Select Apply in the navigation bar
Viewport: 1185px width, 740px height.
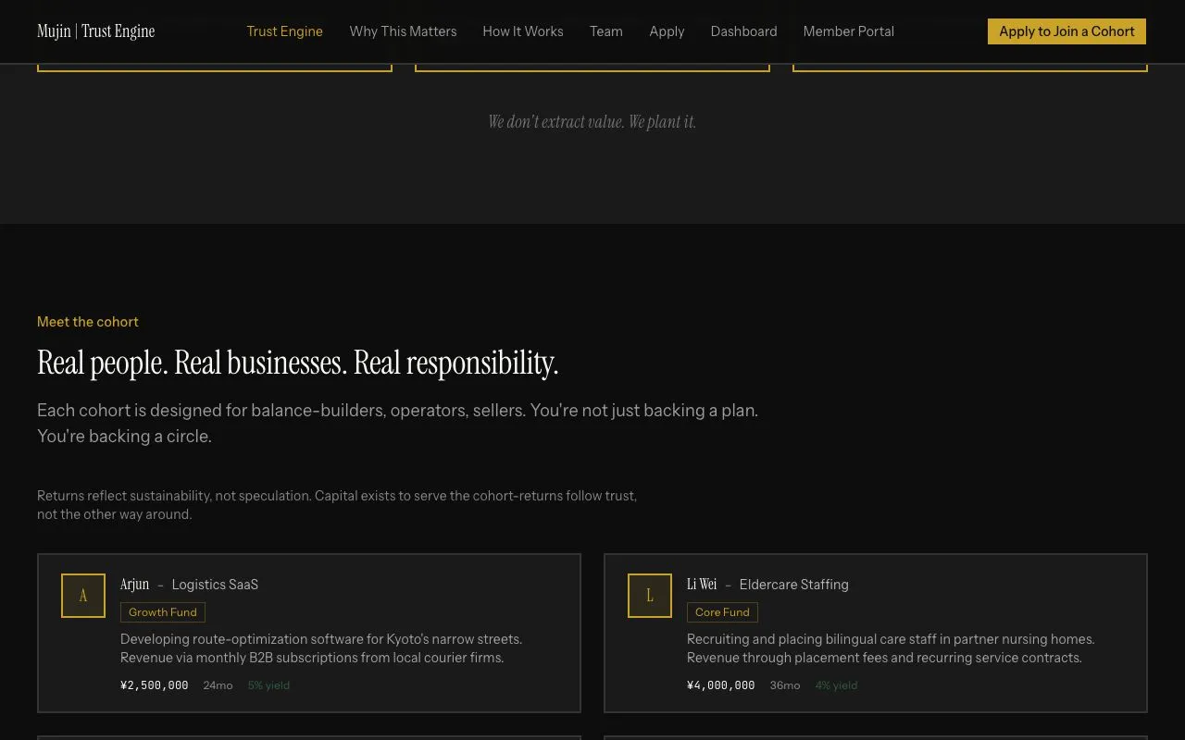pos(667,31)
